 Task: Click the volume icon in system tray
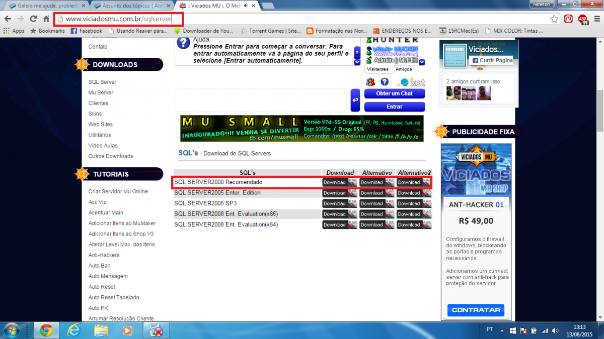(x=555, y=331)
